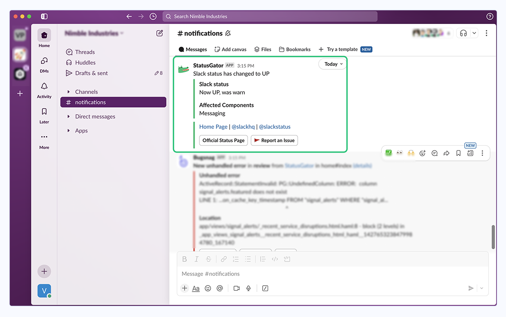Screen dimensions: 506x317
Task: Open the @slackstatus link
Action: click(x=275, y=127)
